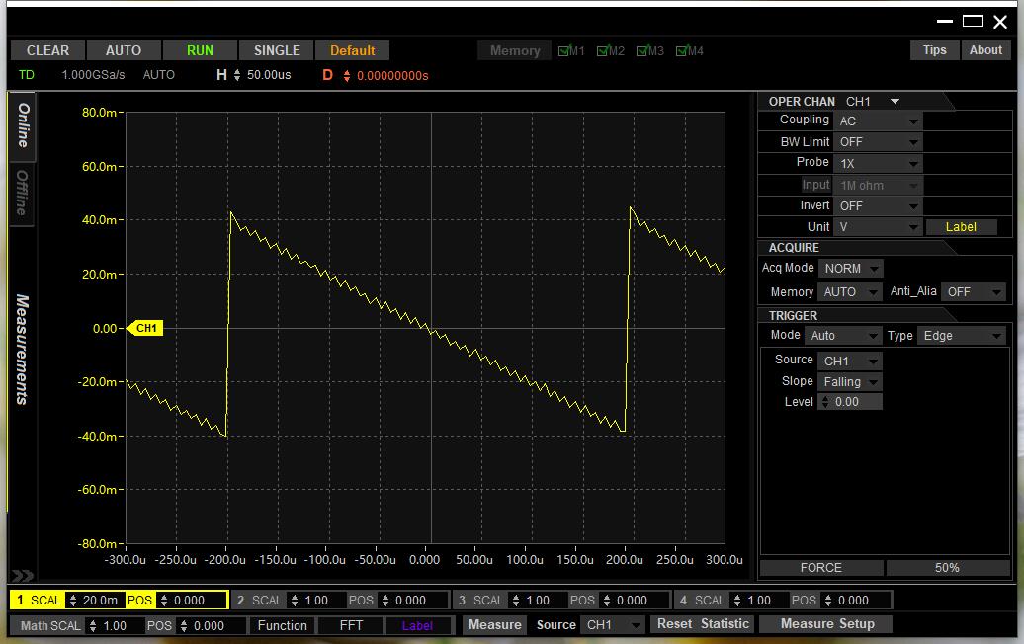Screen dimensions: 1024x644
Task: Click the horizontal timebase H stepper arrows
Action: 237,76
